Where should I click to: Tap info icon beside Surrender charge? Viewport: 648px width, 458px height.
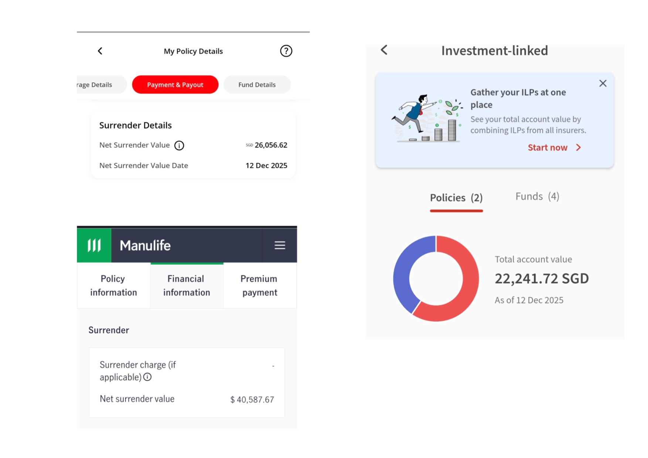(147, 377)
